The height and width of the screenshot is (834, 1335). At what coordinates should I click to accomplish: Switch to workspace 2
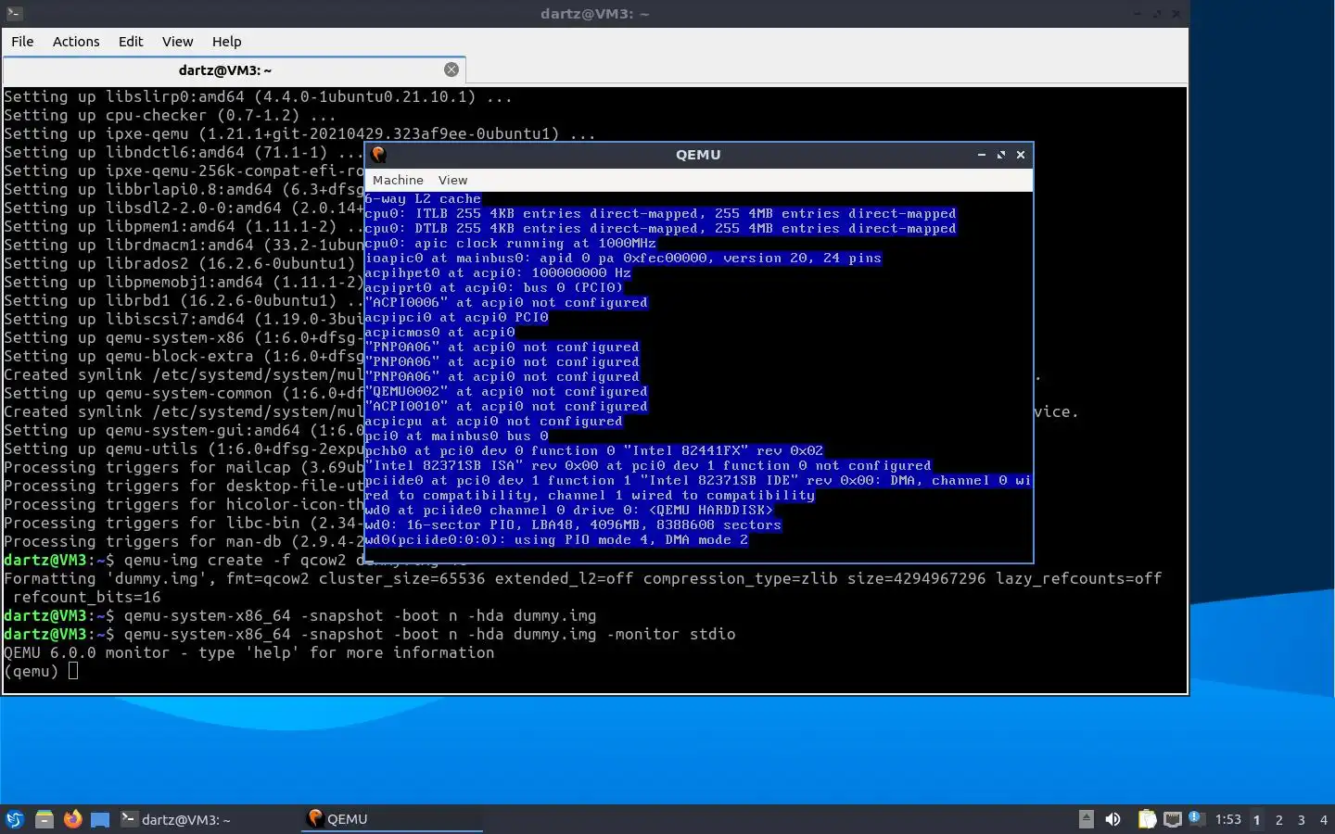click(1279, 820)
